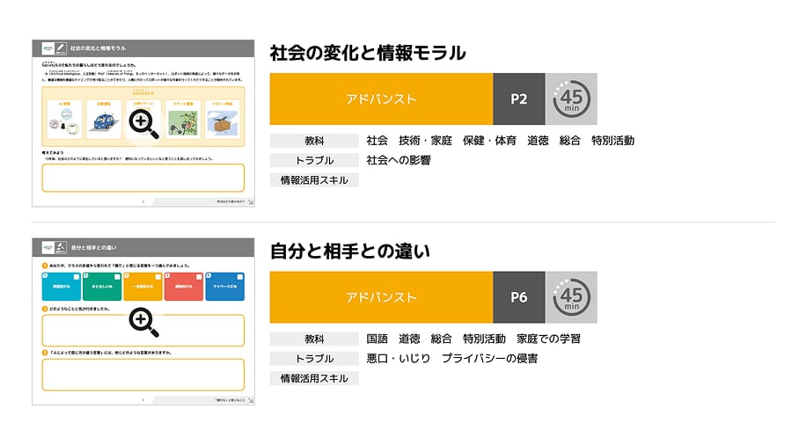The image size is (792, 445).
Task: Click the P6 page badge
Action: pos(518,297)
